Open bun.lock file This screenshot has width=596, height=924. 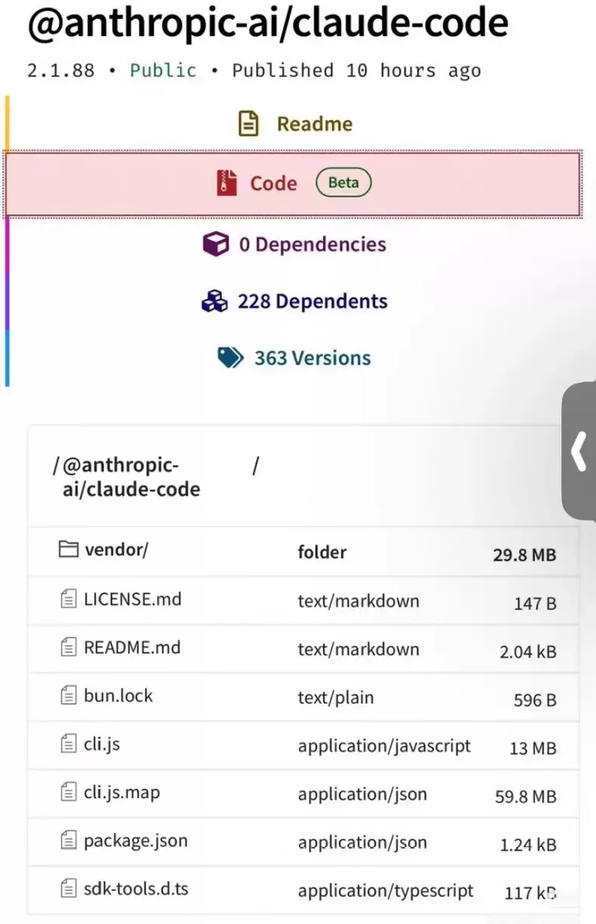[x=118, y=695]
